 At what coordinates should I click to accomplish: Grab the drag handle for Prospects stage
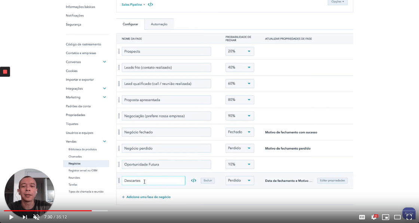click(x=119, y=52)
